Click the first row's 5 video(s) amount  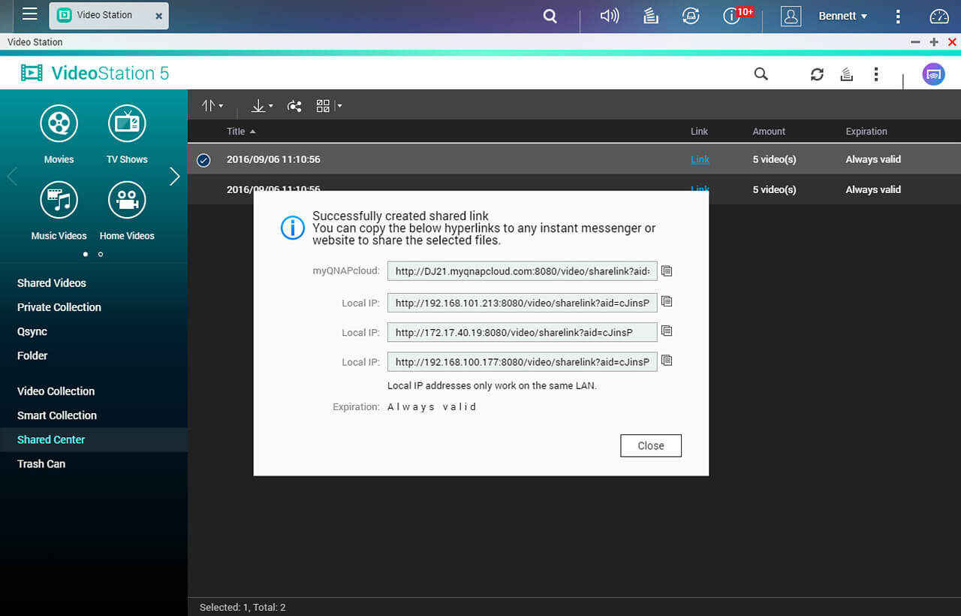point(774,159)
